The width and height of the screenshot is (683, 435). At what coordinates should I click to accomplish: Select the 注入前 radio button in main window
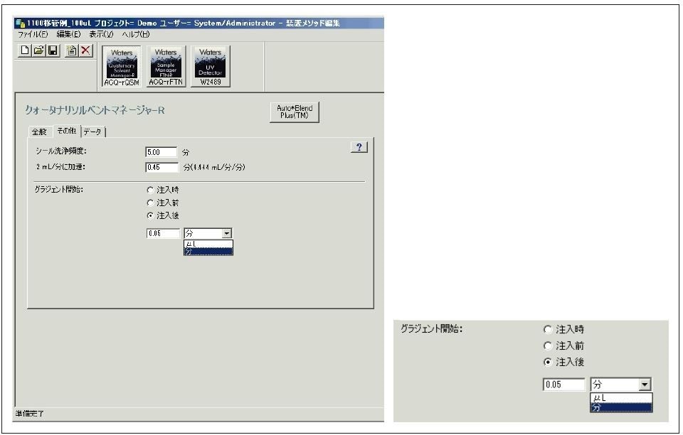click(150, 203)
